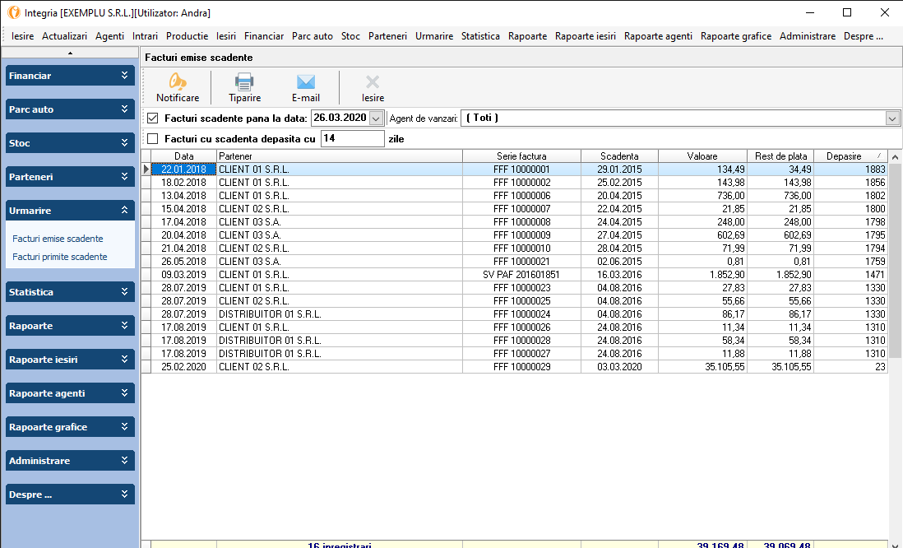This screenshot has width=903, height=548.
Task: Uncheck Facturi scadente pana la data
Action: click(x=152, y=118)
